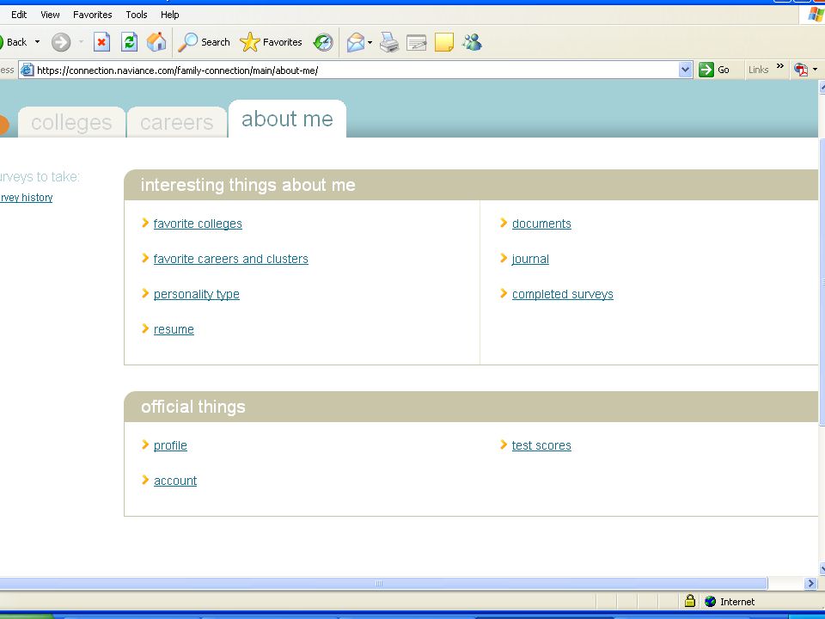Viewport: 825px width, 619px height.
Task: Open favorite careers and clusters link
Action: [231, 259]
